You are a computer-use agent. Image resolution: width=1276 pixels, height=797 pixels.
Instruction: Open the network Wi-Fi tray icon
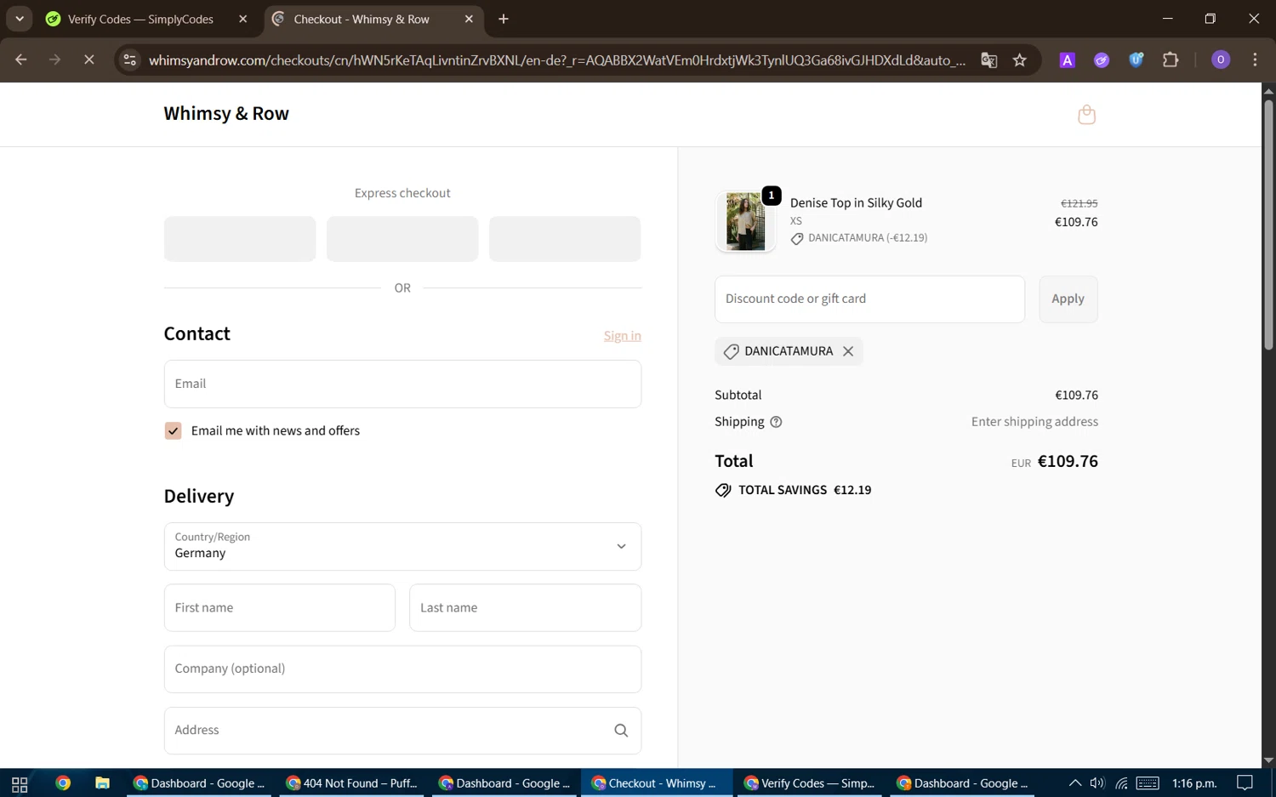(1121, 783)
